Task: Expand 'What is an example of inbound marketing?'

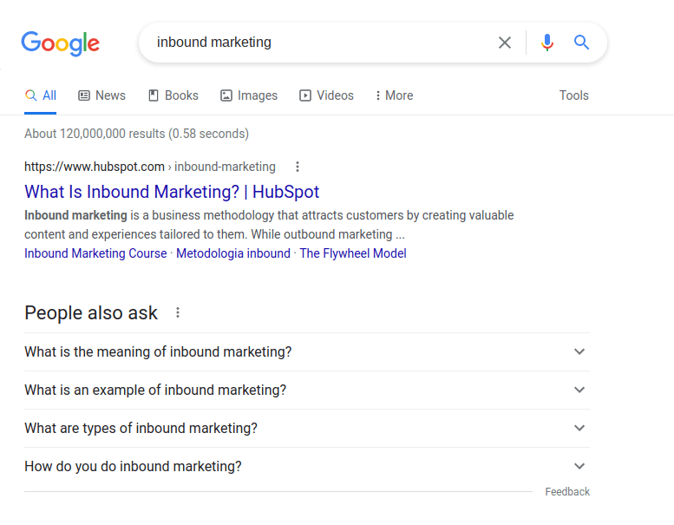Action: point(306,390)
